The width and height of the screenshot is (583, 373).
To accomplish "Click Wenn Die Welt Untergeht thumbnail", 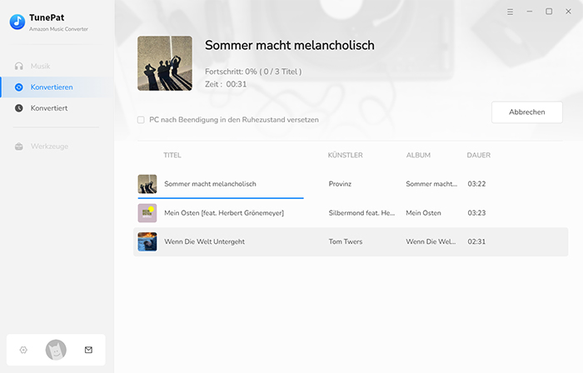I will pyautogui.click(x=147, y=241).
